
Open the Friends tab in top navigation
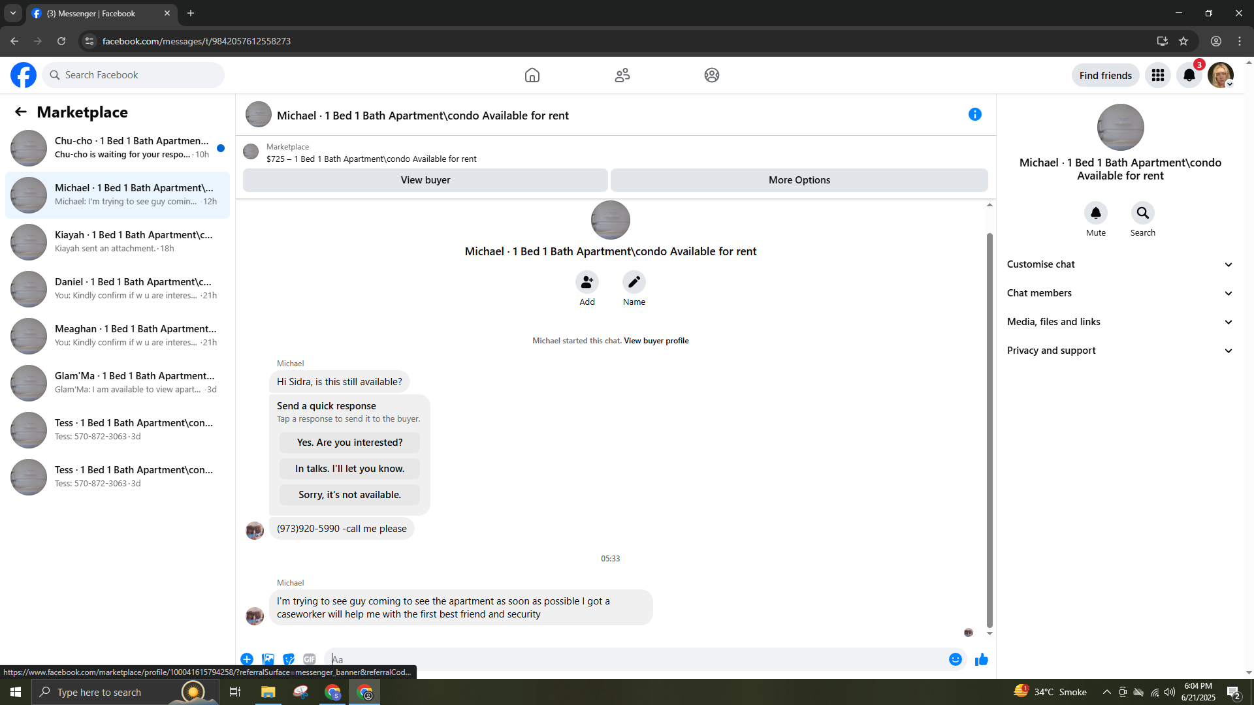pos(622,75)
